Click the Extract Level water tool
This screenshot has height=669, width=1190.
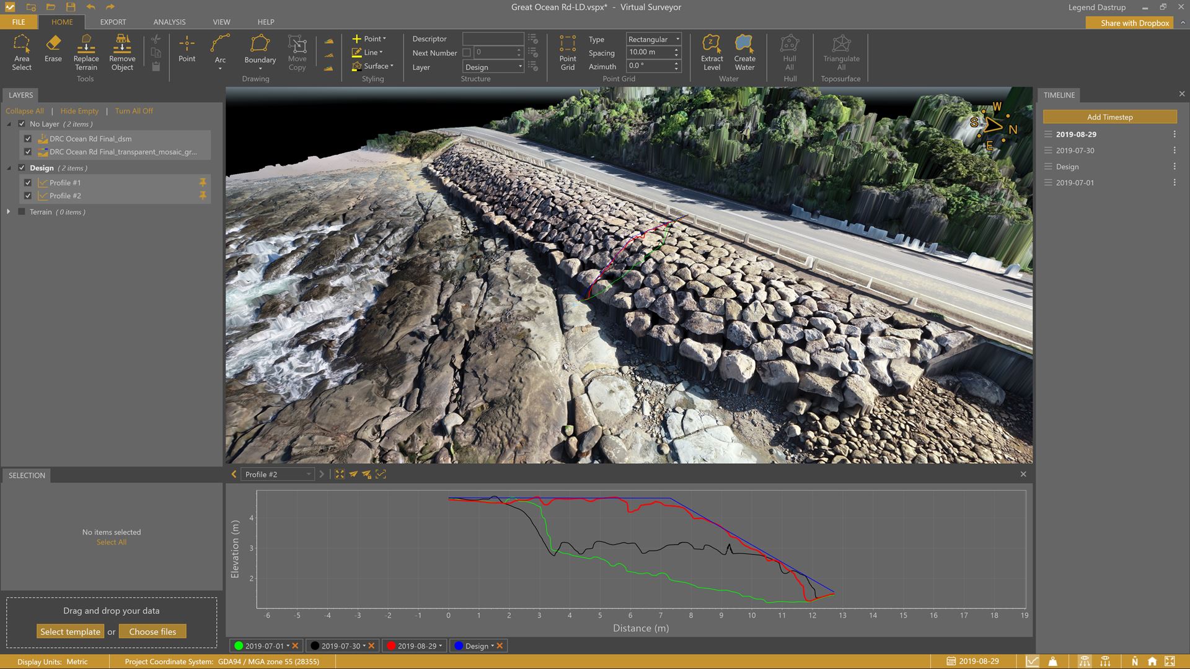coord(712,52)
